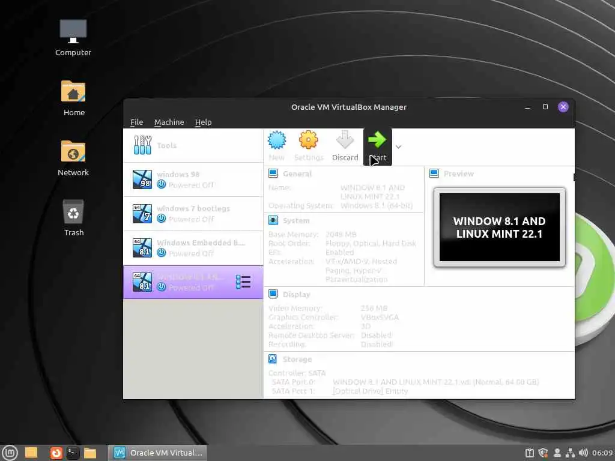Open the Computer desktop icon
The image size is (615, 461).
click(x=73, y=38)
